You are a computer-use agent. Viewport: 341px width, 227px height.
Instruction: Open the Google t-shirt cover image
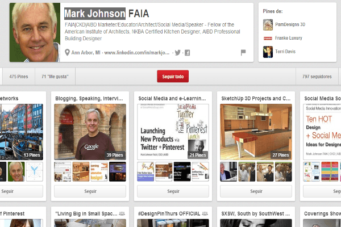pos(90,132)
